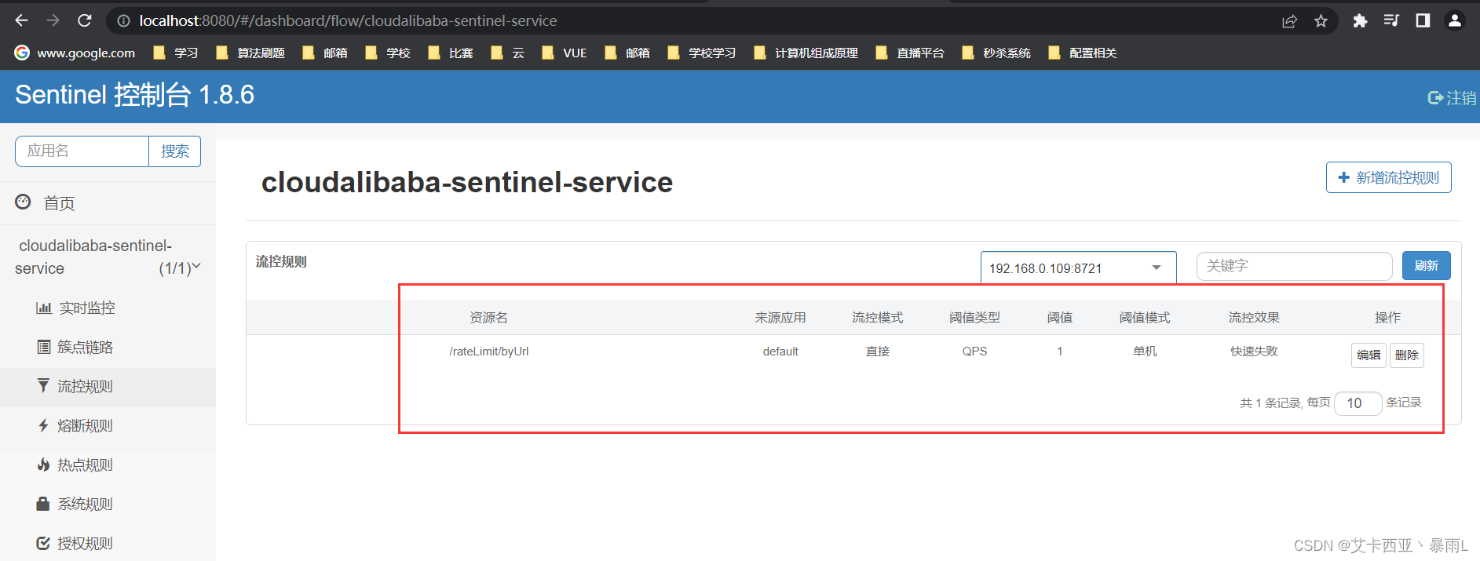Open the 秒杀系统 bookmark folder

click(x=996, y=53)
